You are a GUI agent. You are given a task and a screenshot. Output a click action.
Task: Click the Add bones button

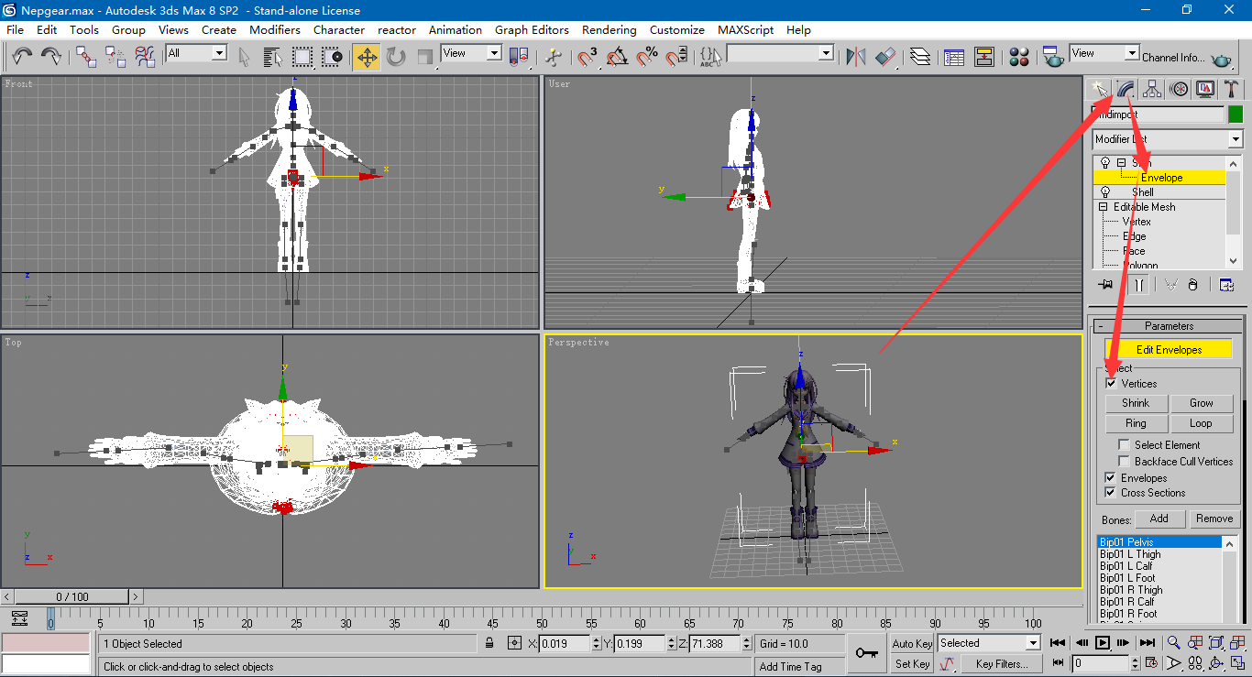(1159, 519)
